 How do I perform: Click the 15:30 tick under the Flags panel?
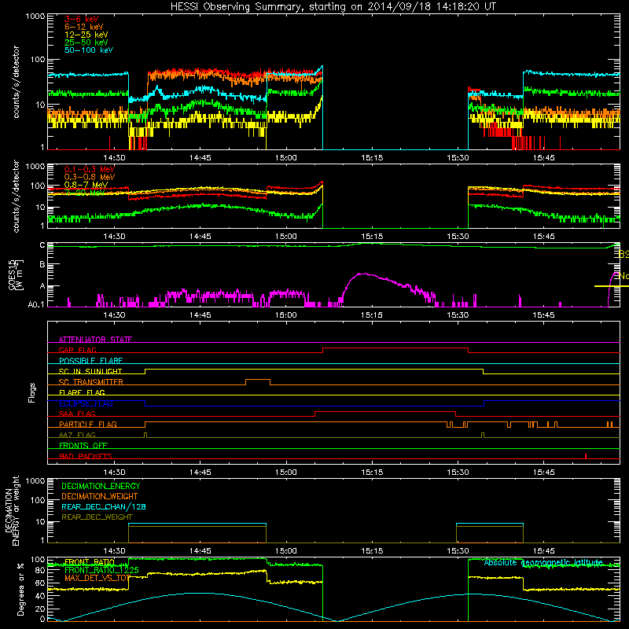pyautogui.click(x=458, y=473)
